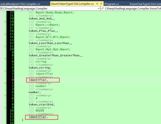Click the enum icon in the member dropdown
Image resolution: width=161 pixels, height=124 pixels.
(102, 8)
